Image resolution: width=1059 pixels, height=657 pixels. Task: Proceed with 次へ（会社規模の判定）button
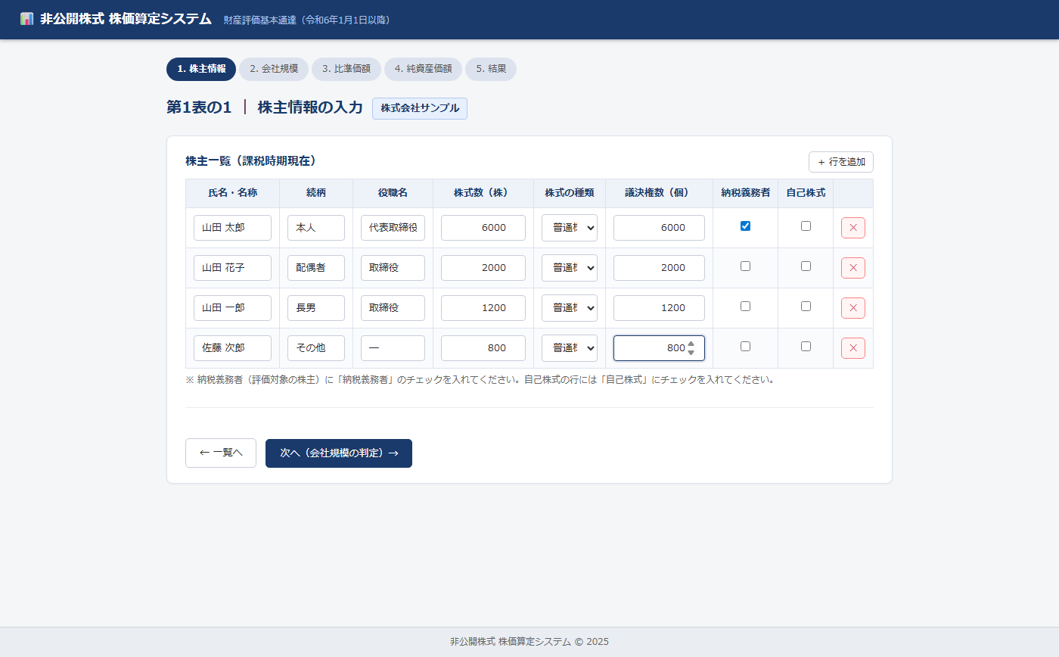click(x=339, y=453)
